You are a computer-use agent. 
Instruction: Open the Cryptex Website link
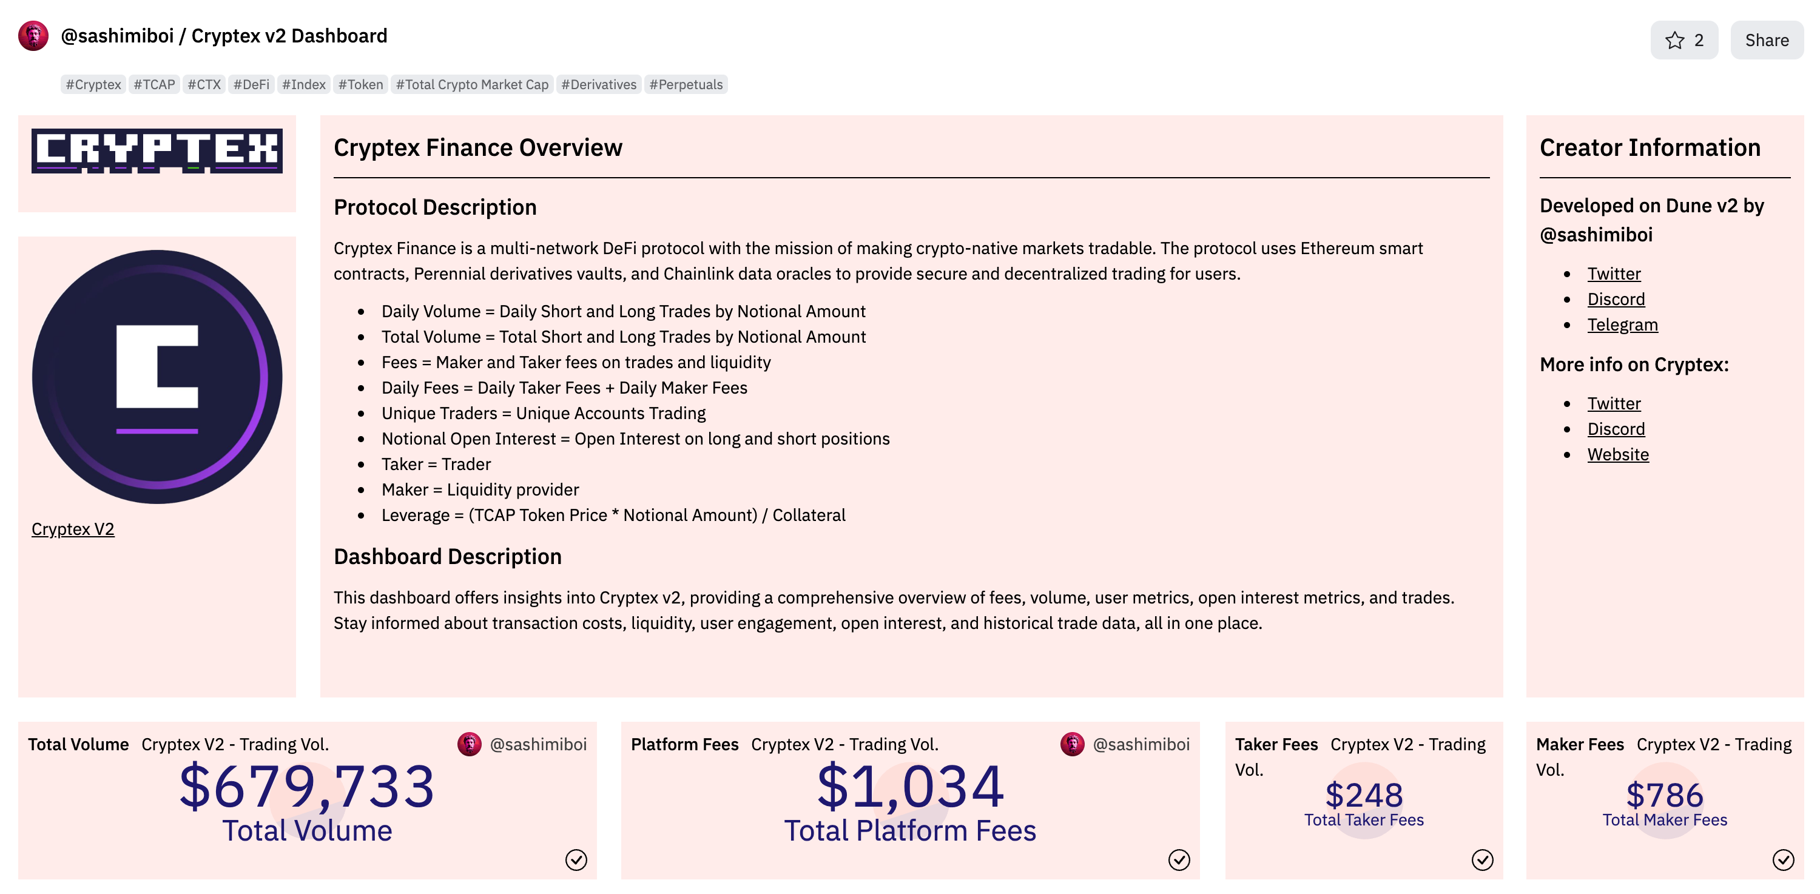pyautogui.click(x=1618, y=454)
